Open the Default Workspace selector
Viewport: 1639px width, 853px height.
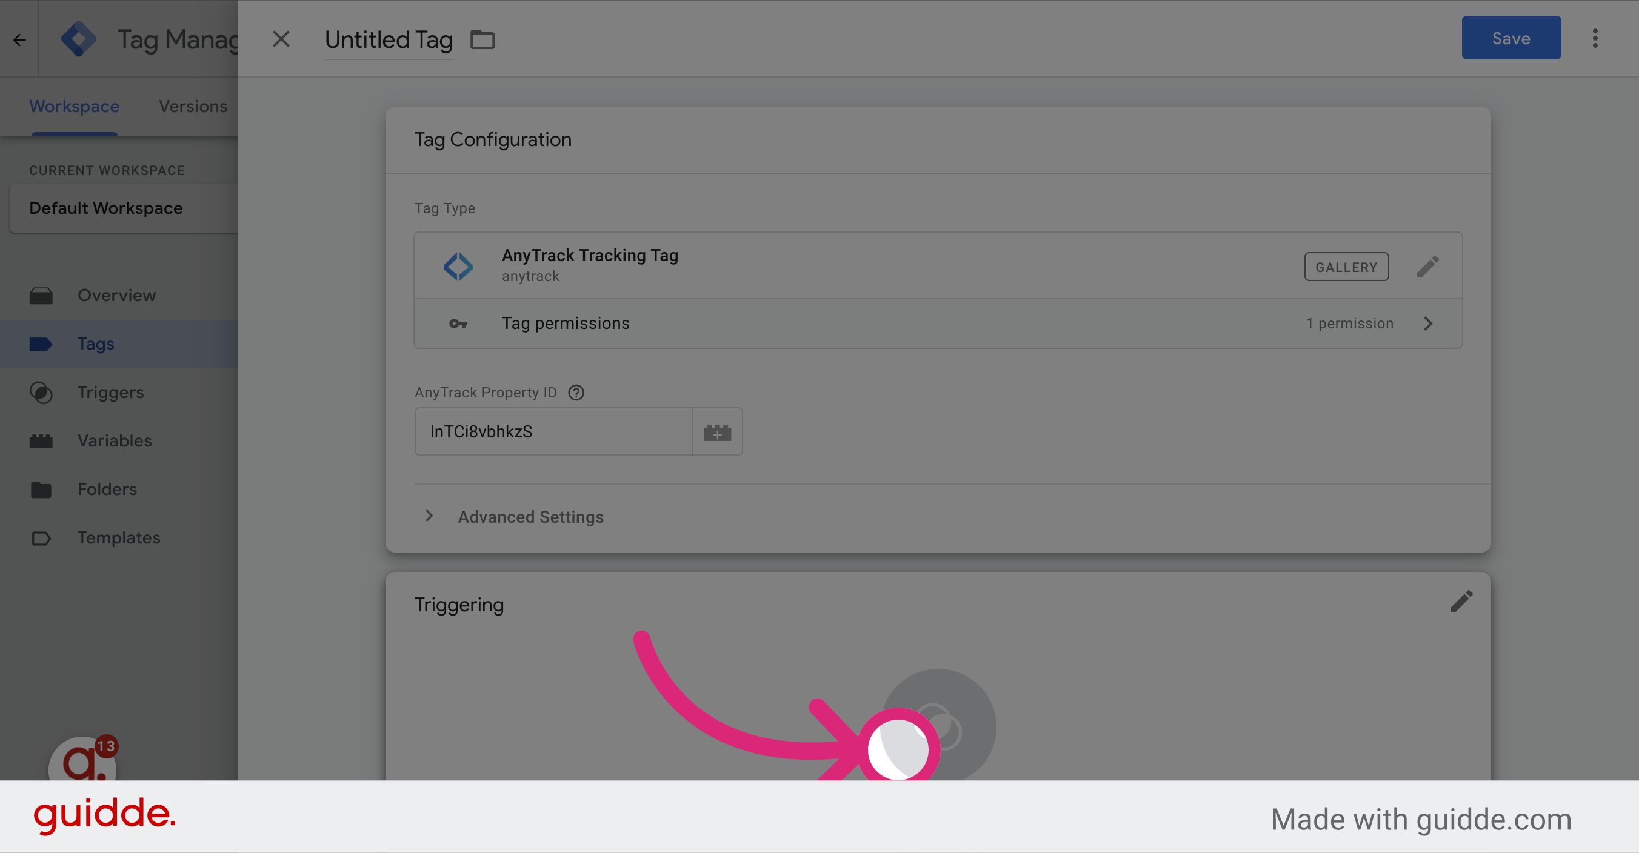point(124,208)
